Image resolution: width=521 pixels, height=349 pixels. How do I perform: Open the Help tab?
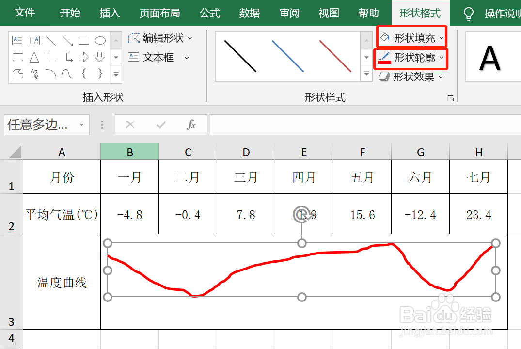tap(369, 13)
